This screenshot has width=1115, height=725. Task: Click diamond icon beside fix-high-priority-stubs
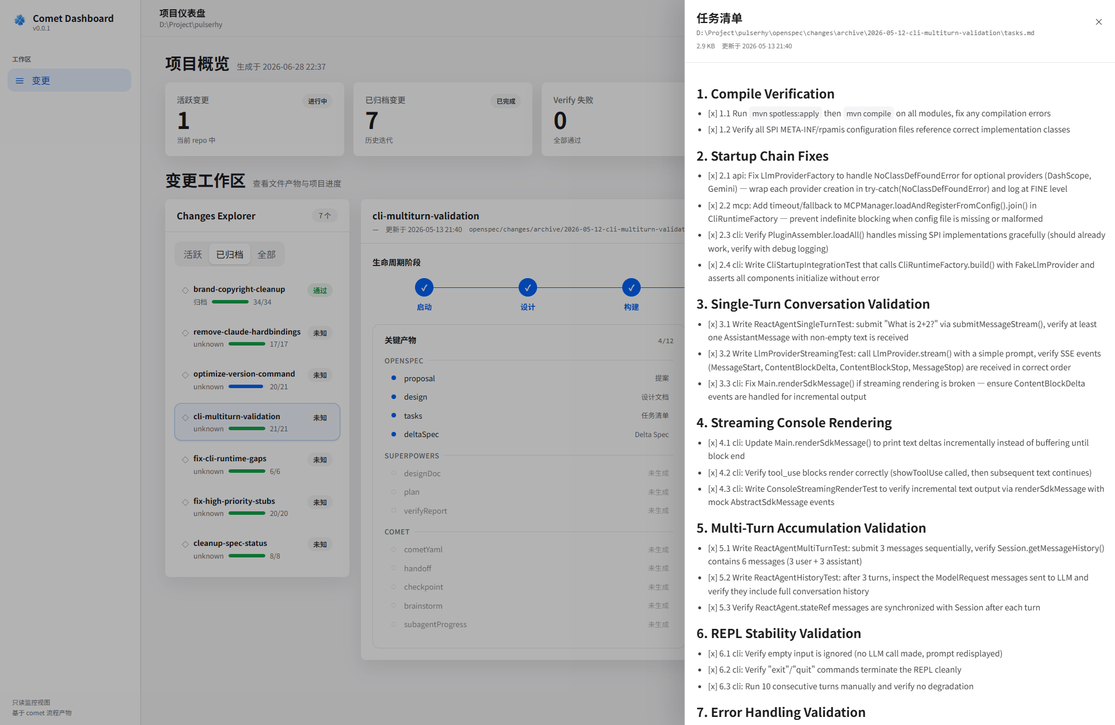point(185,502)
